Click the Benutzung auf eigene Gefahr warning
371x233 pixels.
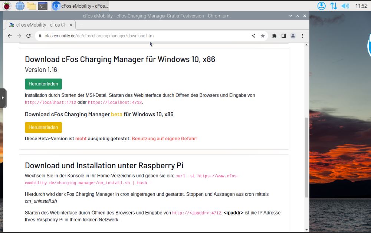coord(164,139)
